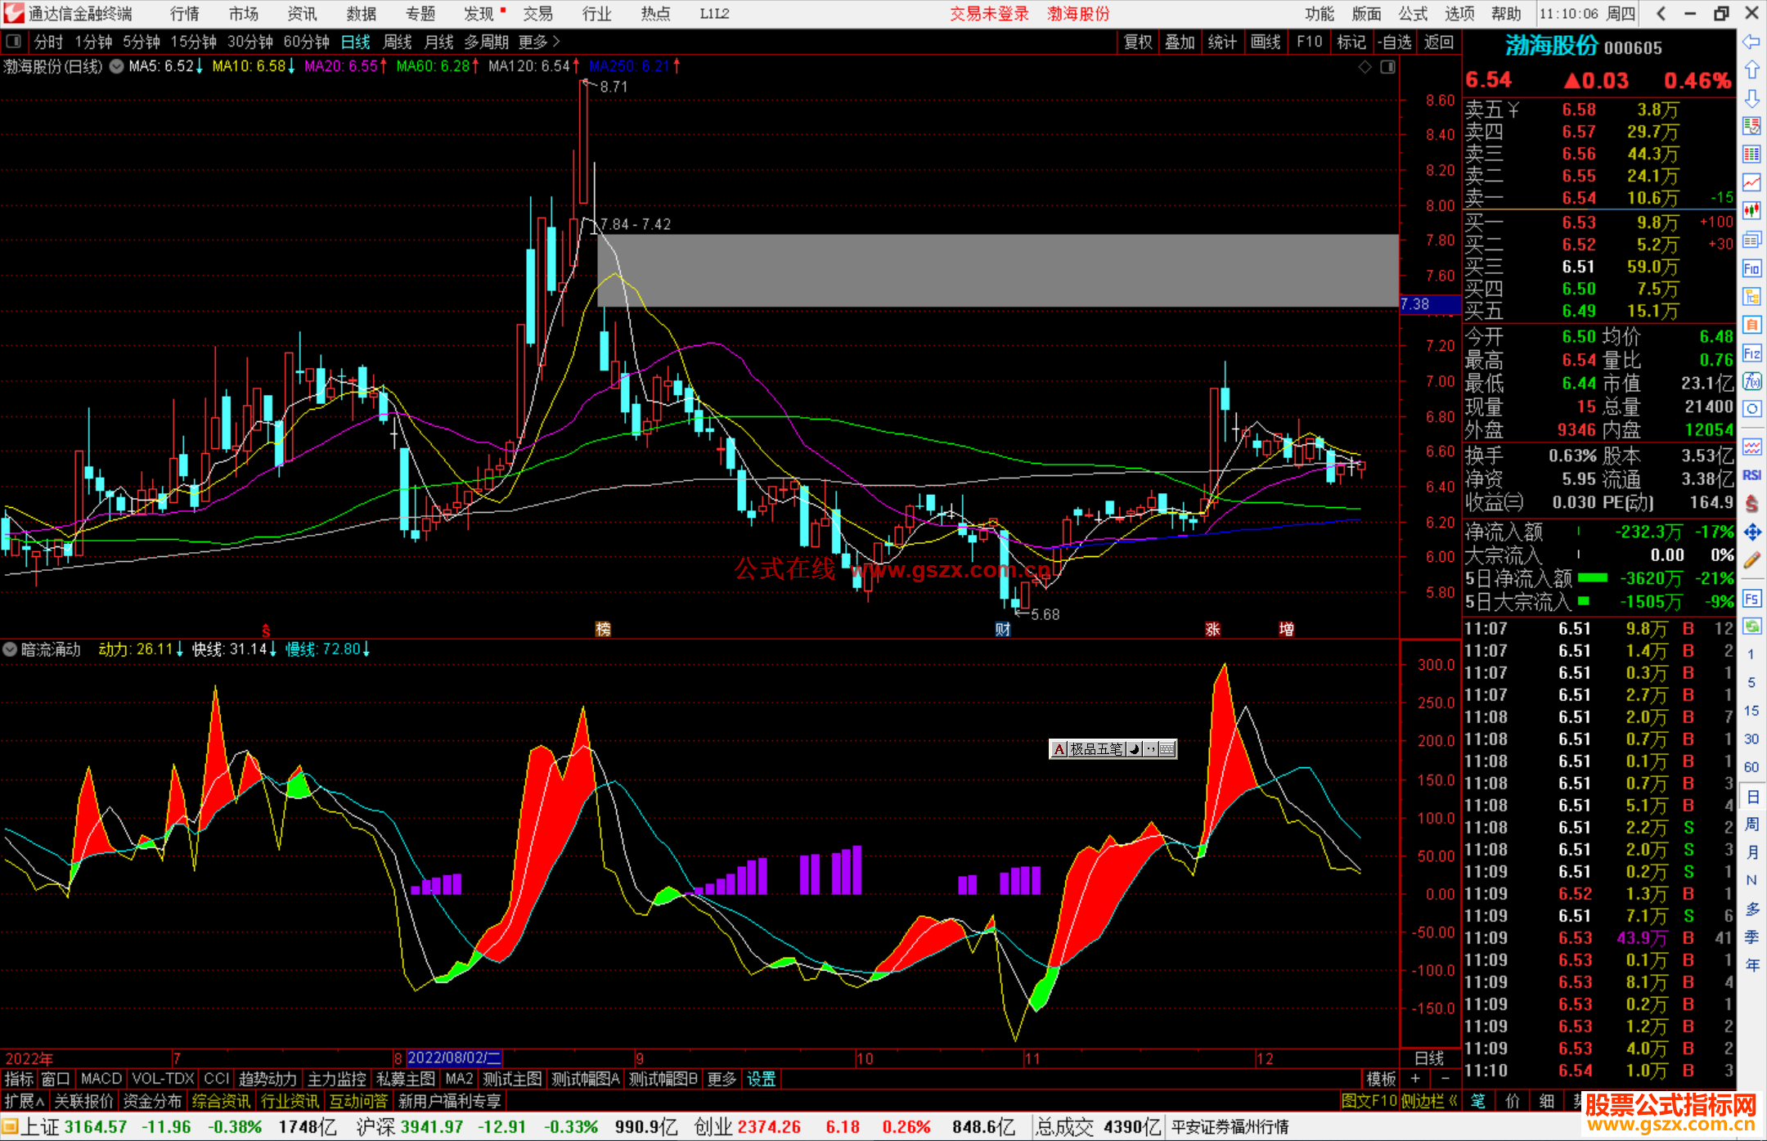Click the back arrow icon in right sidebar

pos(1751,42)
